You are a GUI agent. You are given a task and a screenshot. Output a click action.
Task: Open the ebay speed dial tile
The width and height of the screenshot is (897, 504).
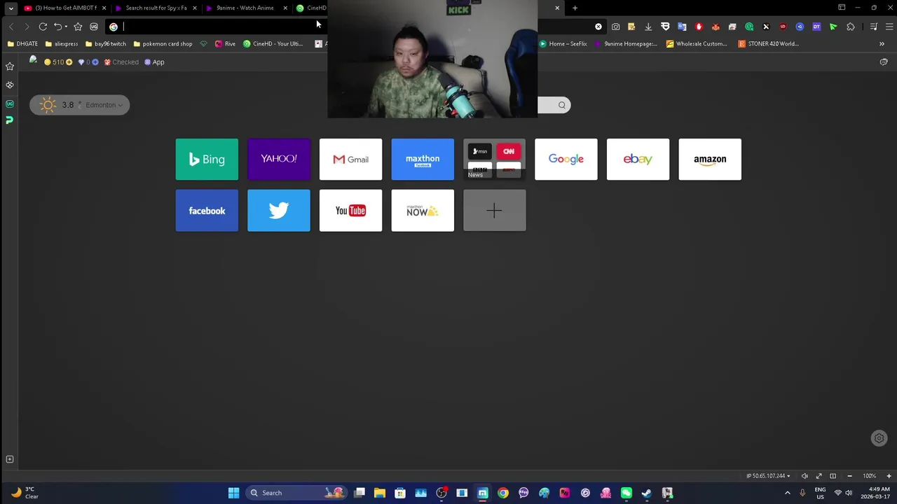[x=638, y=160]
